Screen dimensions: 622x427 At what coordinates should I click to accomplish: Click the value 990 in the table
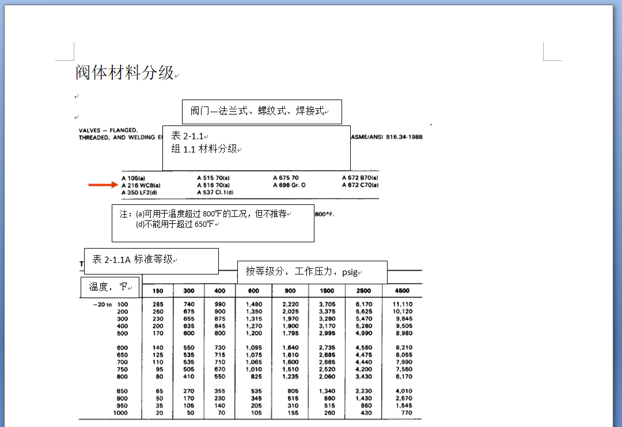[220, 304]
